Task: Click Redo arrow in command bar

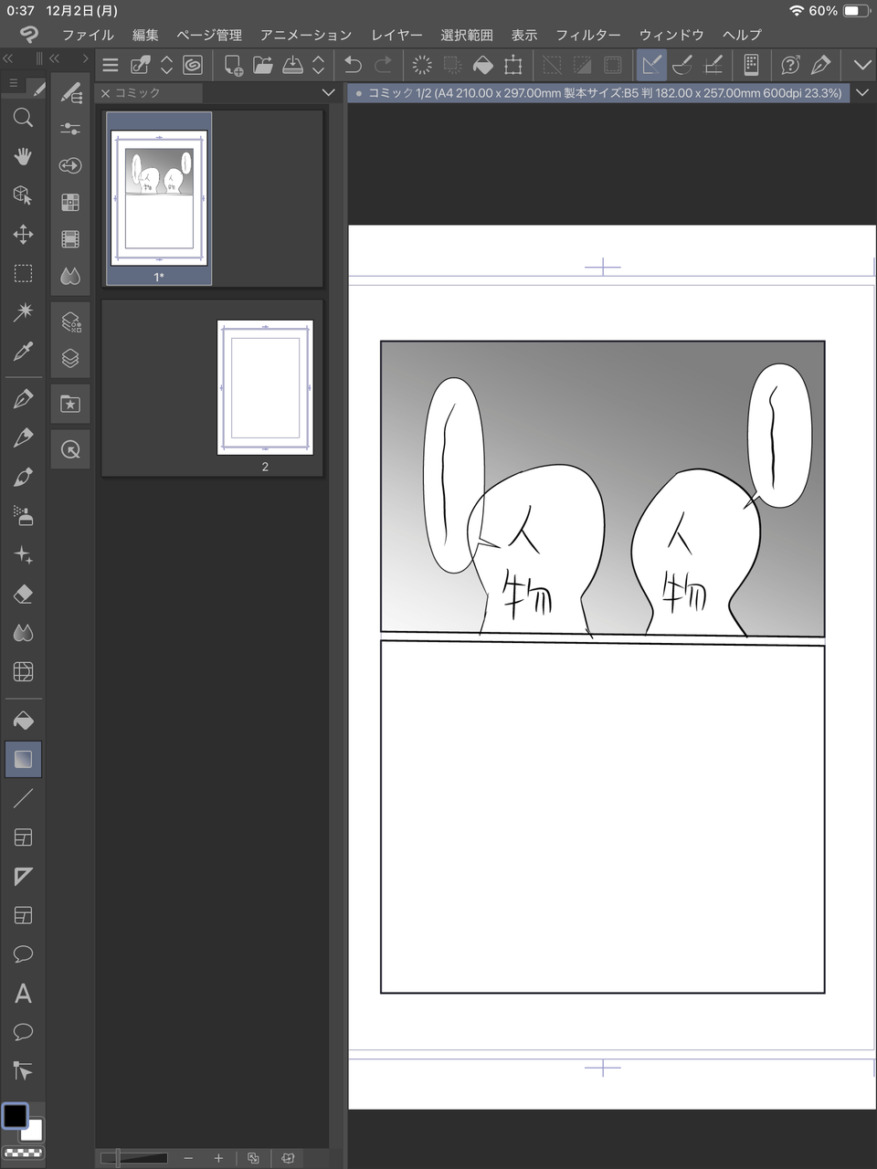Action: tap(384, 65)
